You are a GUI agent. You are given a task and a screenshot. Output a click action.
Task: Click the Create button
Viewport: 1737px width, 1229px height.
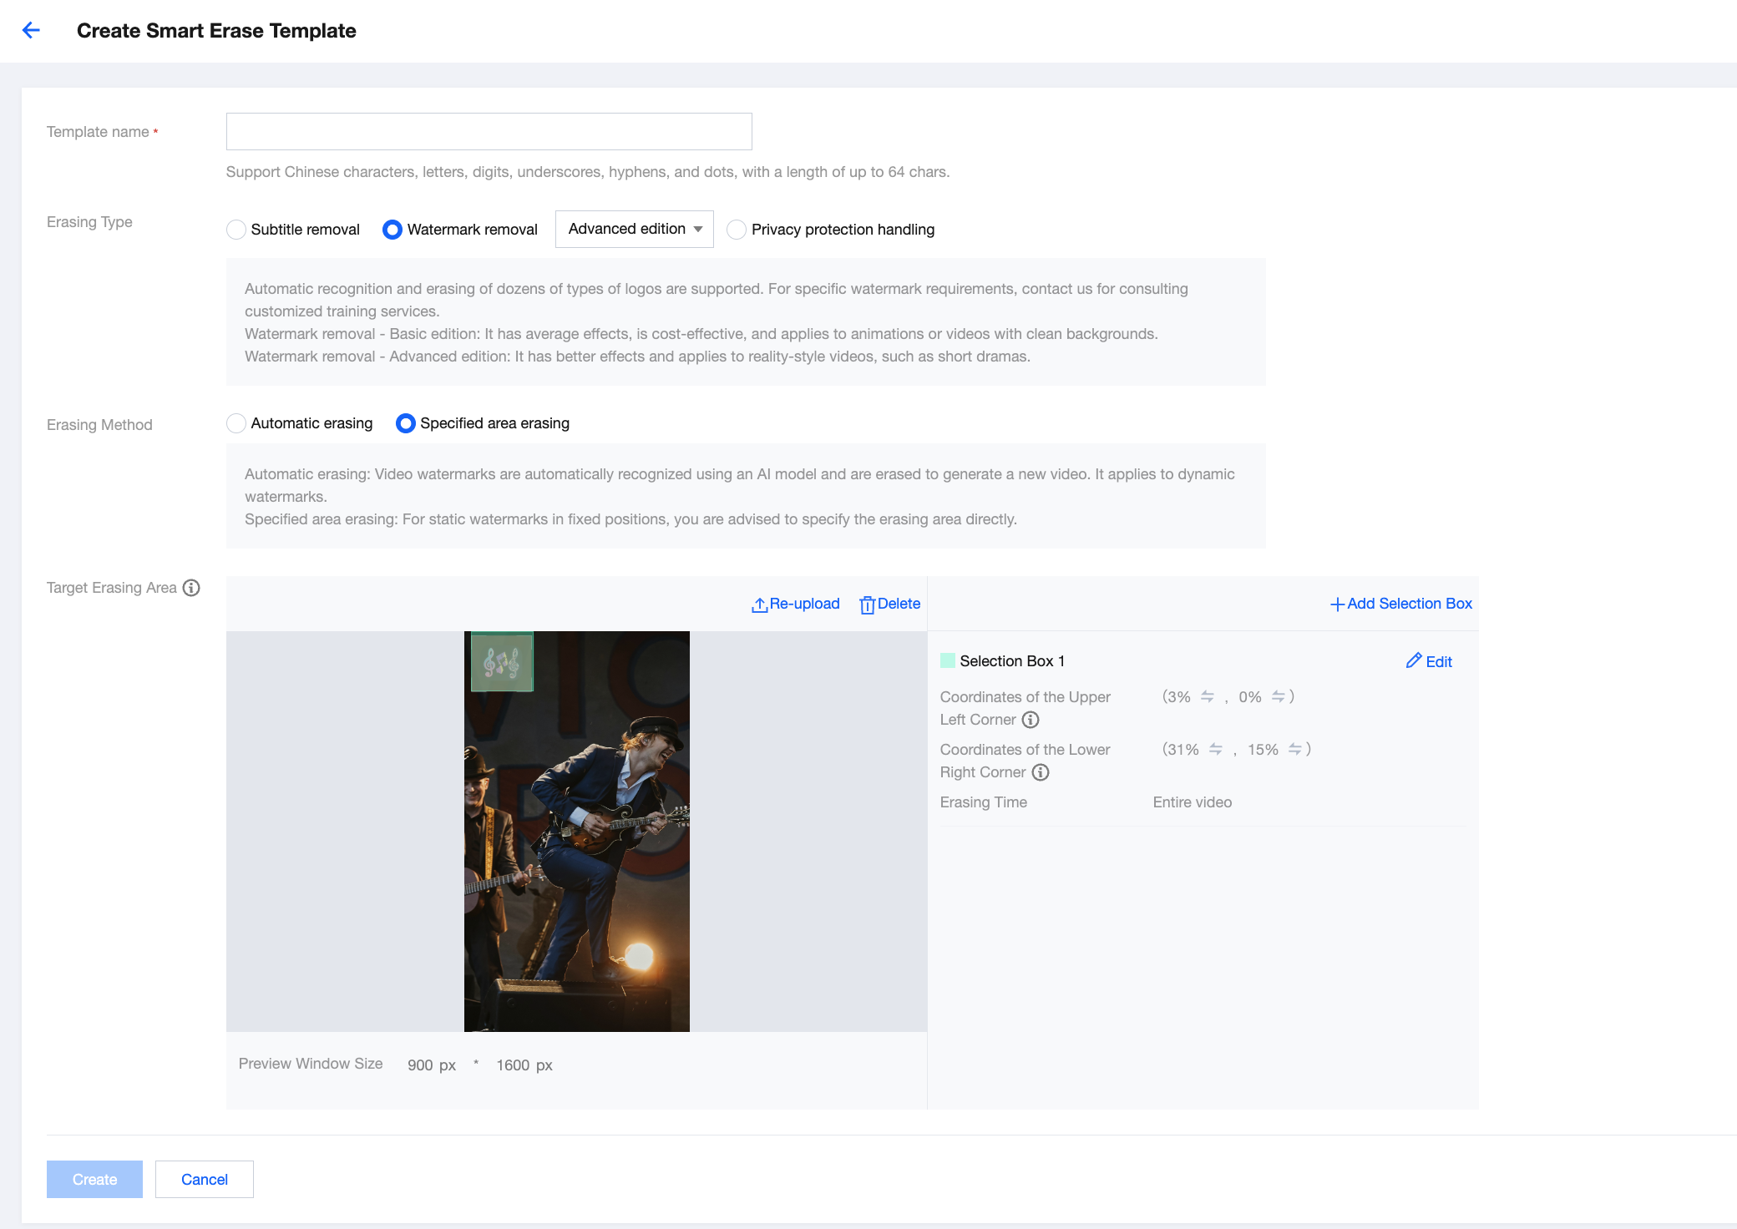pyautogui.click(x=94, y=1179)
